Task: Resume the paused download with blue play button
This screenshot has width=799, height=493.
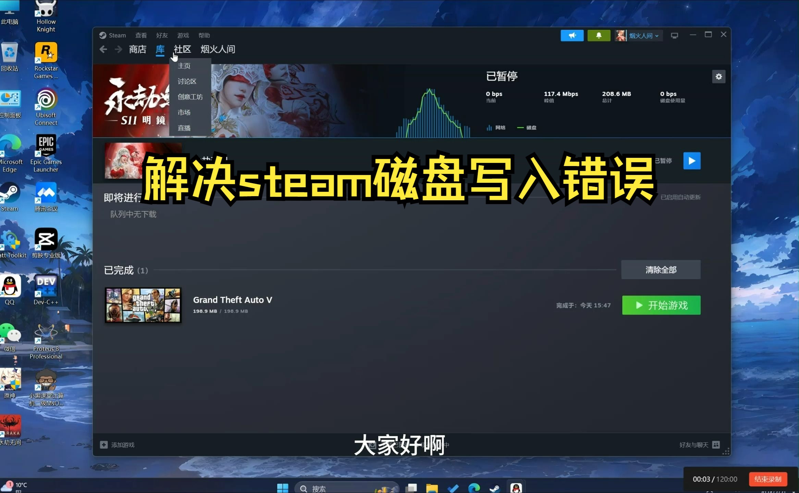Action: point(692,161)
